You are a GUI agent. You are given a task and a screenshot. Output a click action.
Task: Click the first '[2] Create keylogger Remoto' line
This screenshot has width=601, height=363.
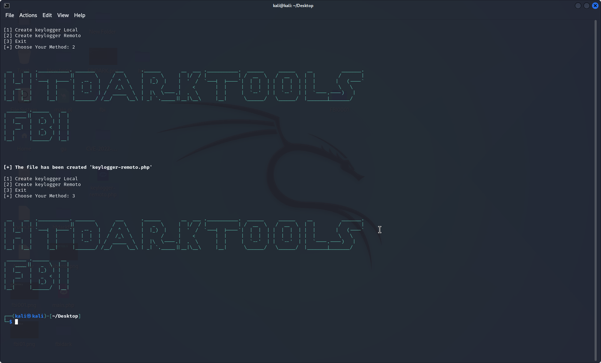pyautogui.click(x=42, y=36)
